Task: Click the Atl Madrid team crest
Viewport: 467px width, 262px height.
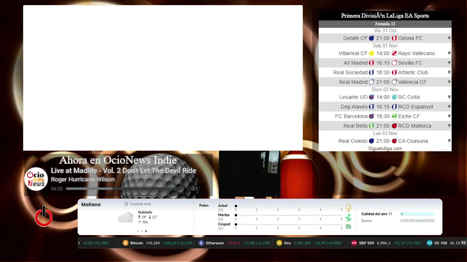Action: [371, 63]
